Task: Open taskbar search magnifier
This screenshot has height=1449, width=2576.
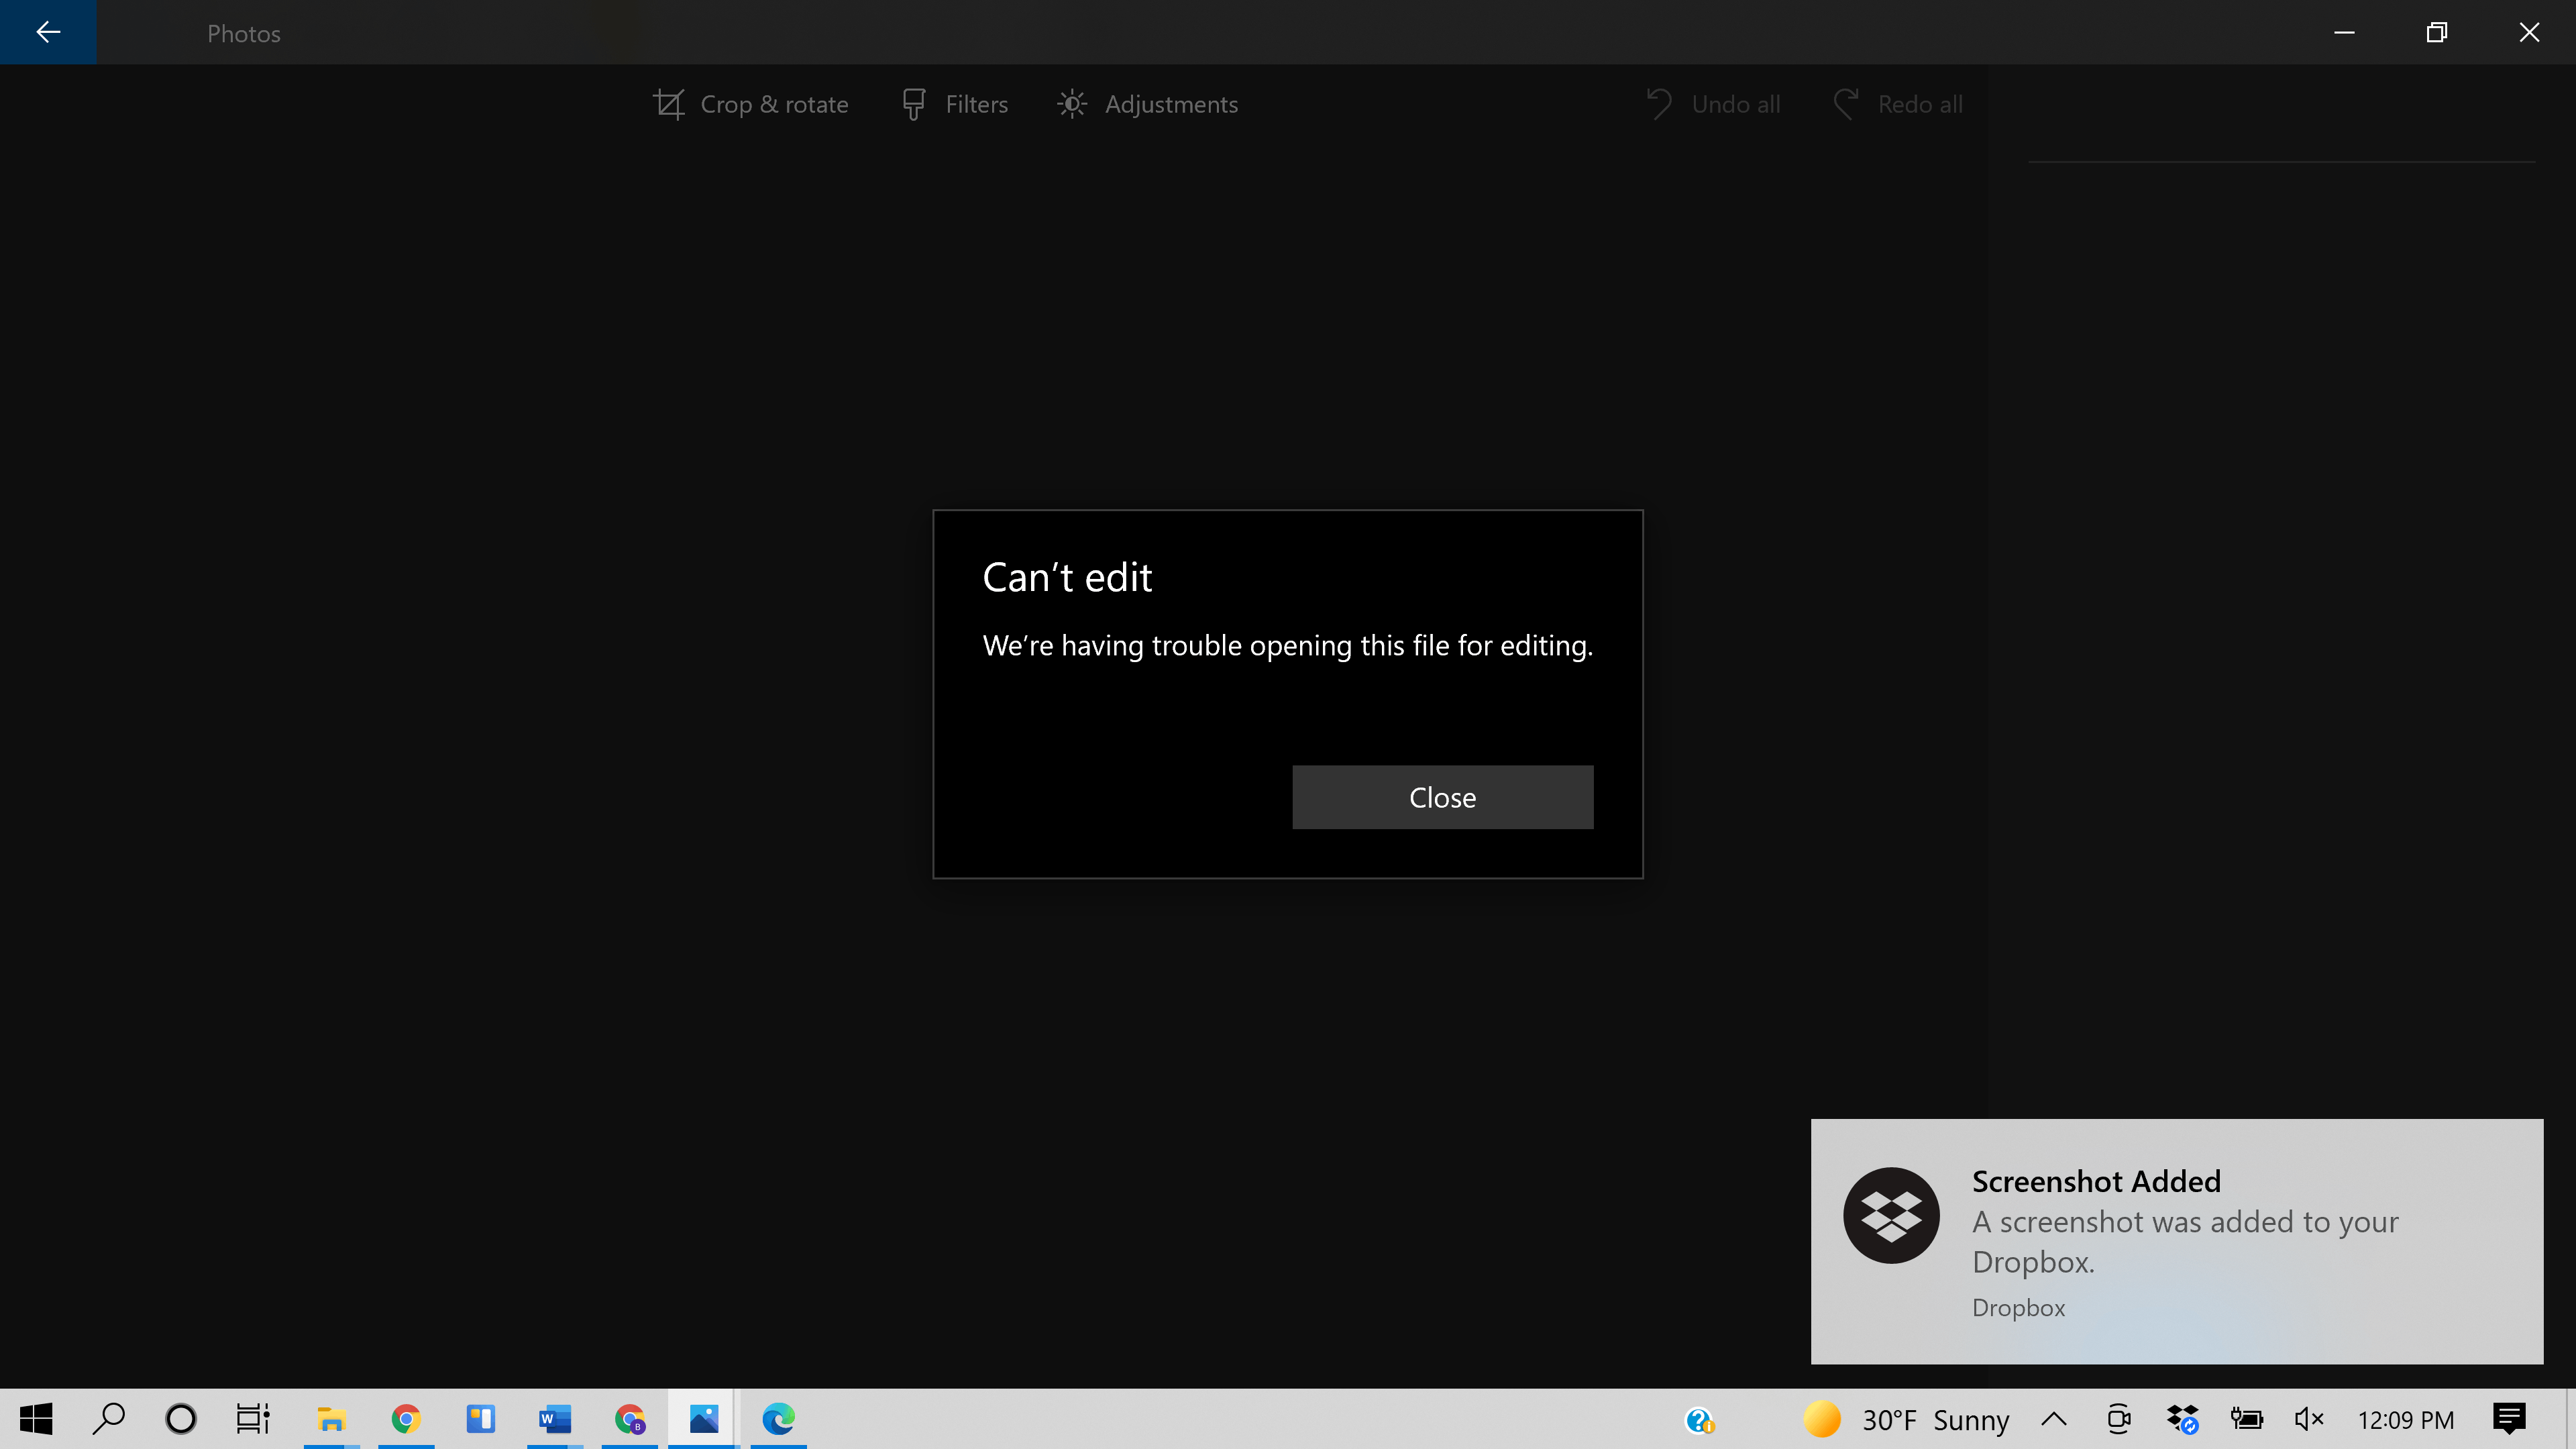Action: [x=108, y=1419]
